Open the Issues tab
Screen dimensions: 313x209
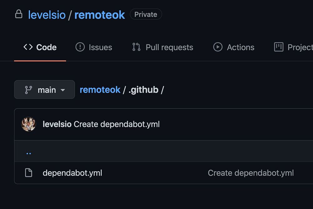(x=94, y=47)
